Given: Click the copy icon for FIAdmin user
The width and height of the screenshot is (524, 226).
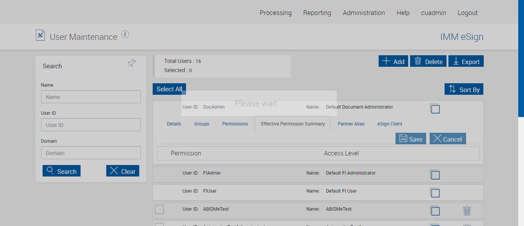Looking at the screenshot, I should point(435,175).
